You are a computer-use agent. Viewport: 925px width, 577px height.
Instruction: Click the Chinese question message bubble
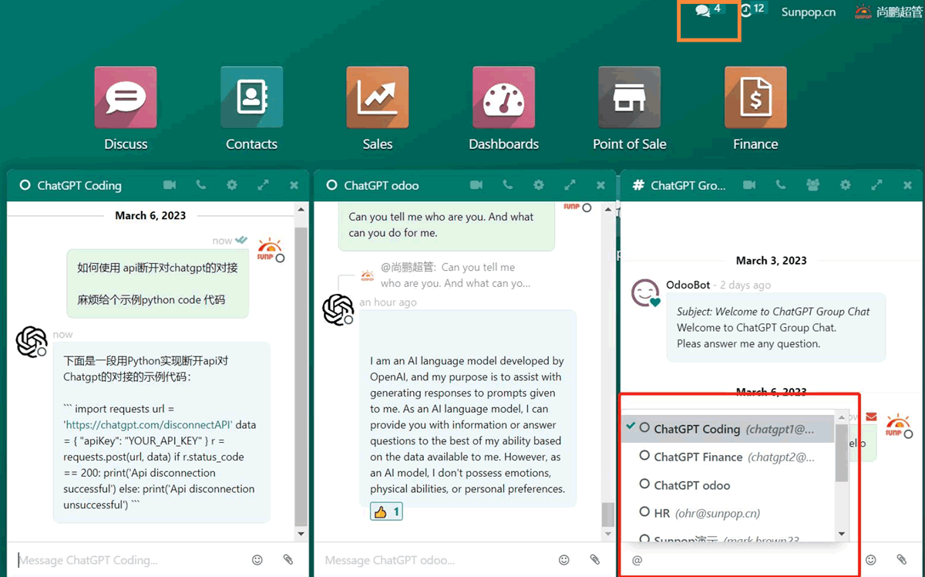pyautogui.click(x=157, y=283)
